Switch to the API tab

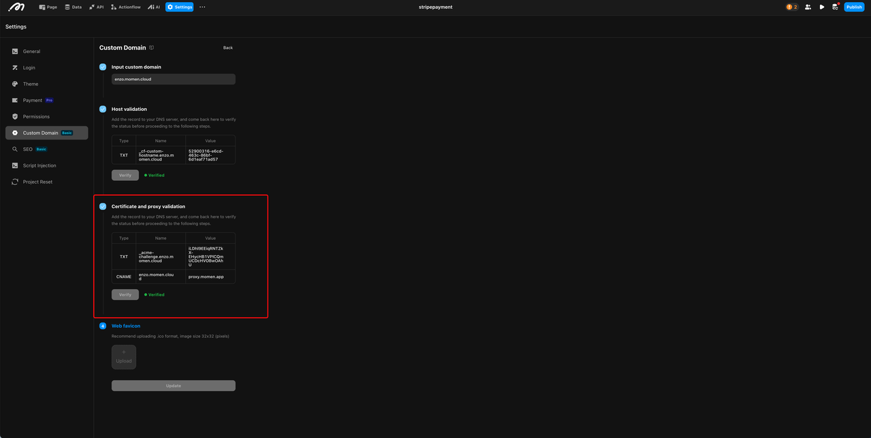[96, 7]
